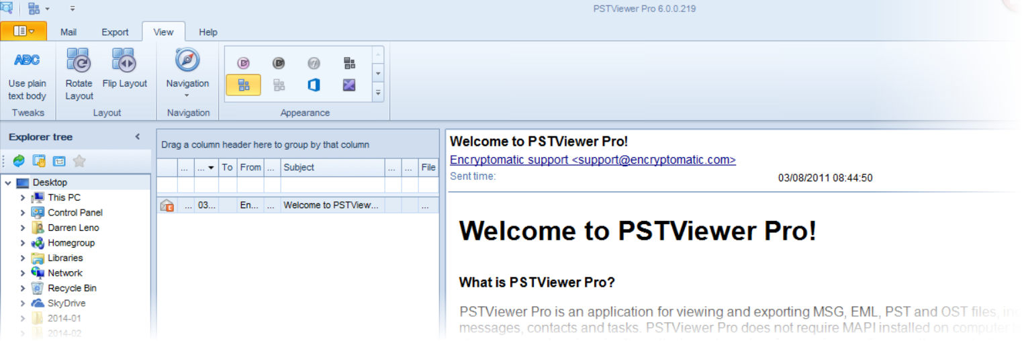
Task: Expand the Network node
Action: [22, 273]
